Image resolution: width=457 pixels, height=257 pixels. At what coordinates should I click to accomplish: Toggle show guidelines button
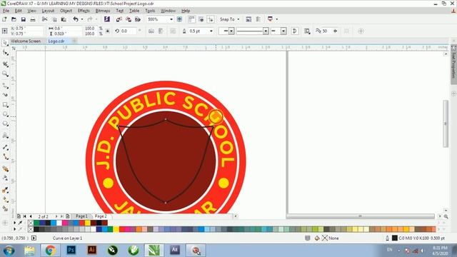[211, 19]
